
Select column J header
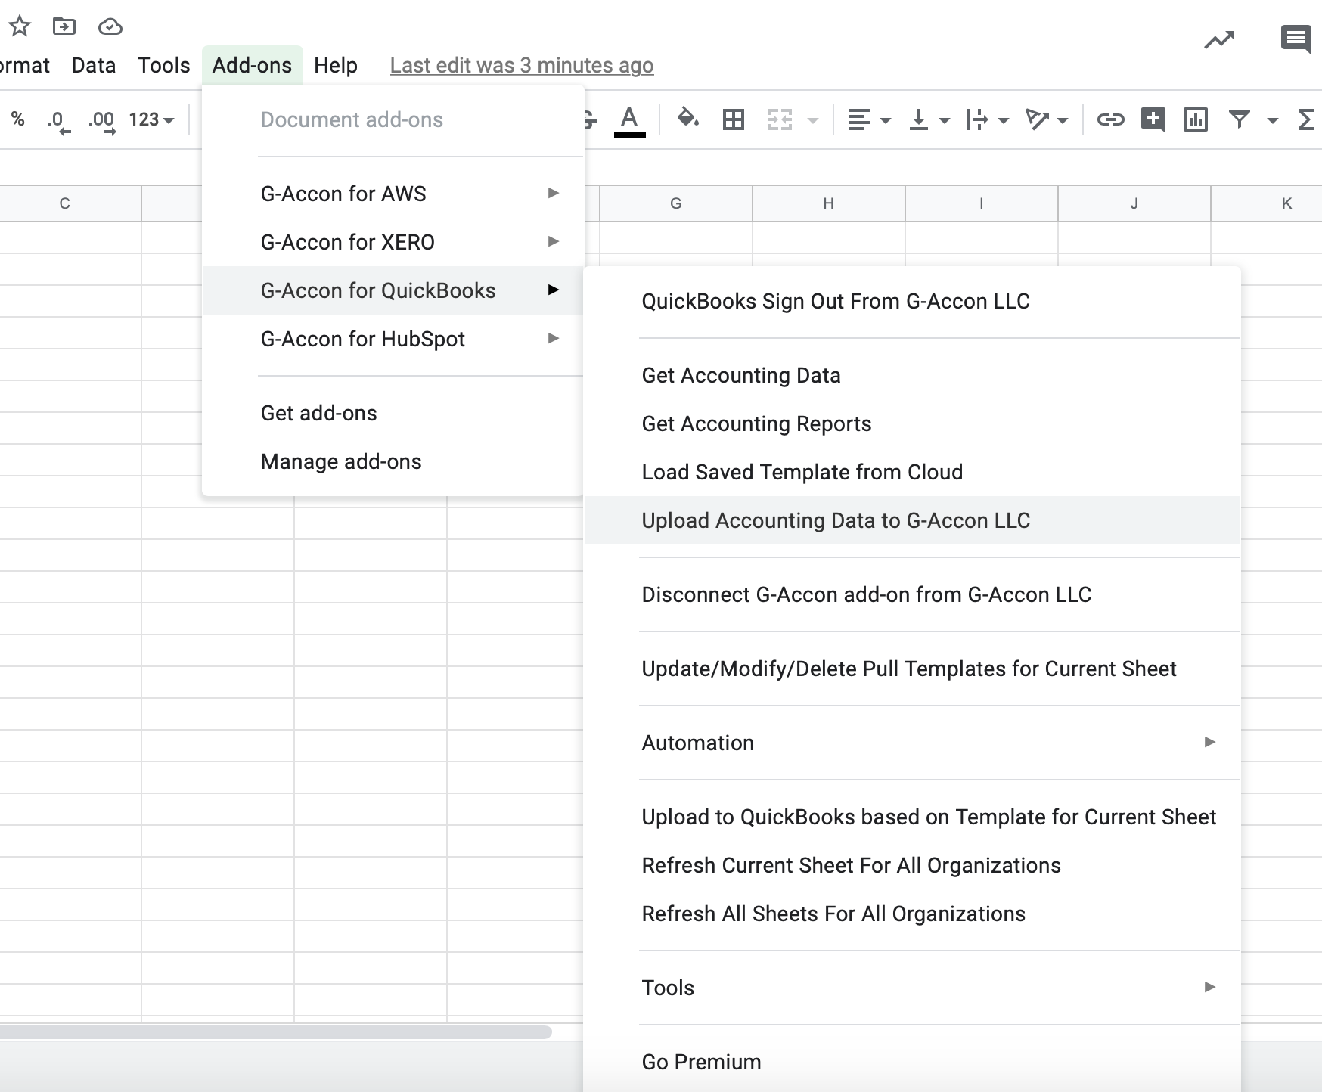[1134, 203]
